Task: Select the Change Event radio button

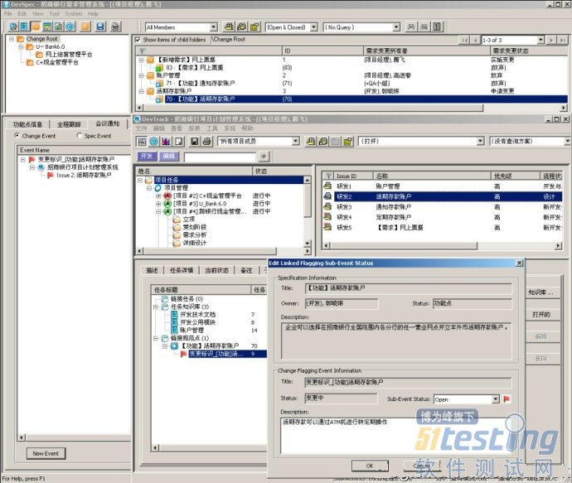Action: click(x=17, y=136)
